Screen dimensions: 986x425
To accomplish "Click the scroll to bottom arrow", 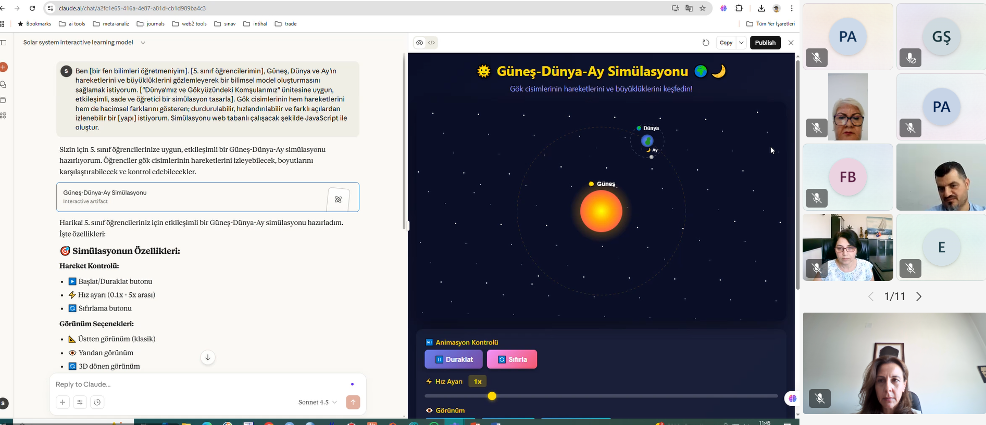I will click(208, 357).
